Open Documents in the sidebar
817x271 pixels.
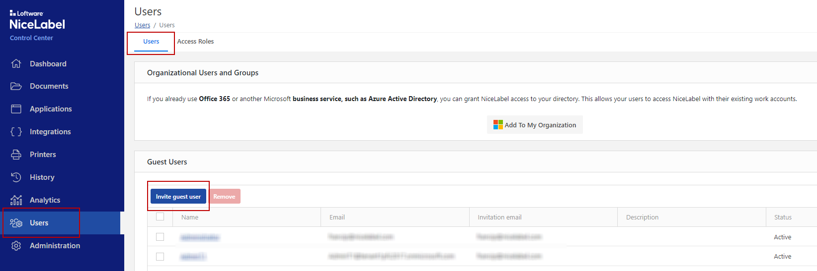[x=49, y=86]
